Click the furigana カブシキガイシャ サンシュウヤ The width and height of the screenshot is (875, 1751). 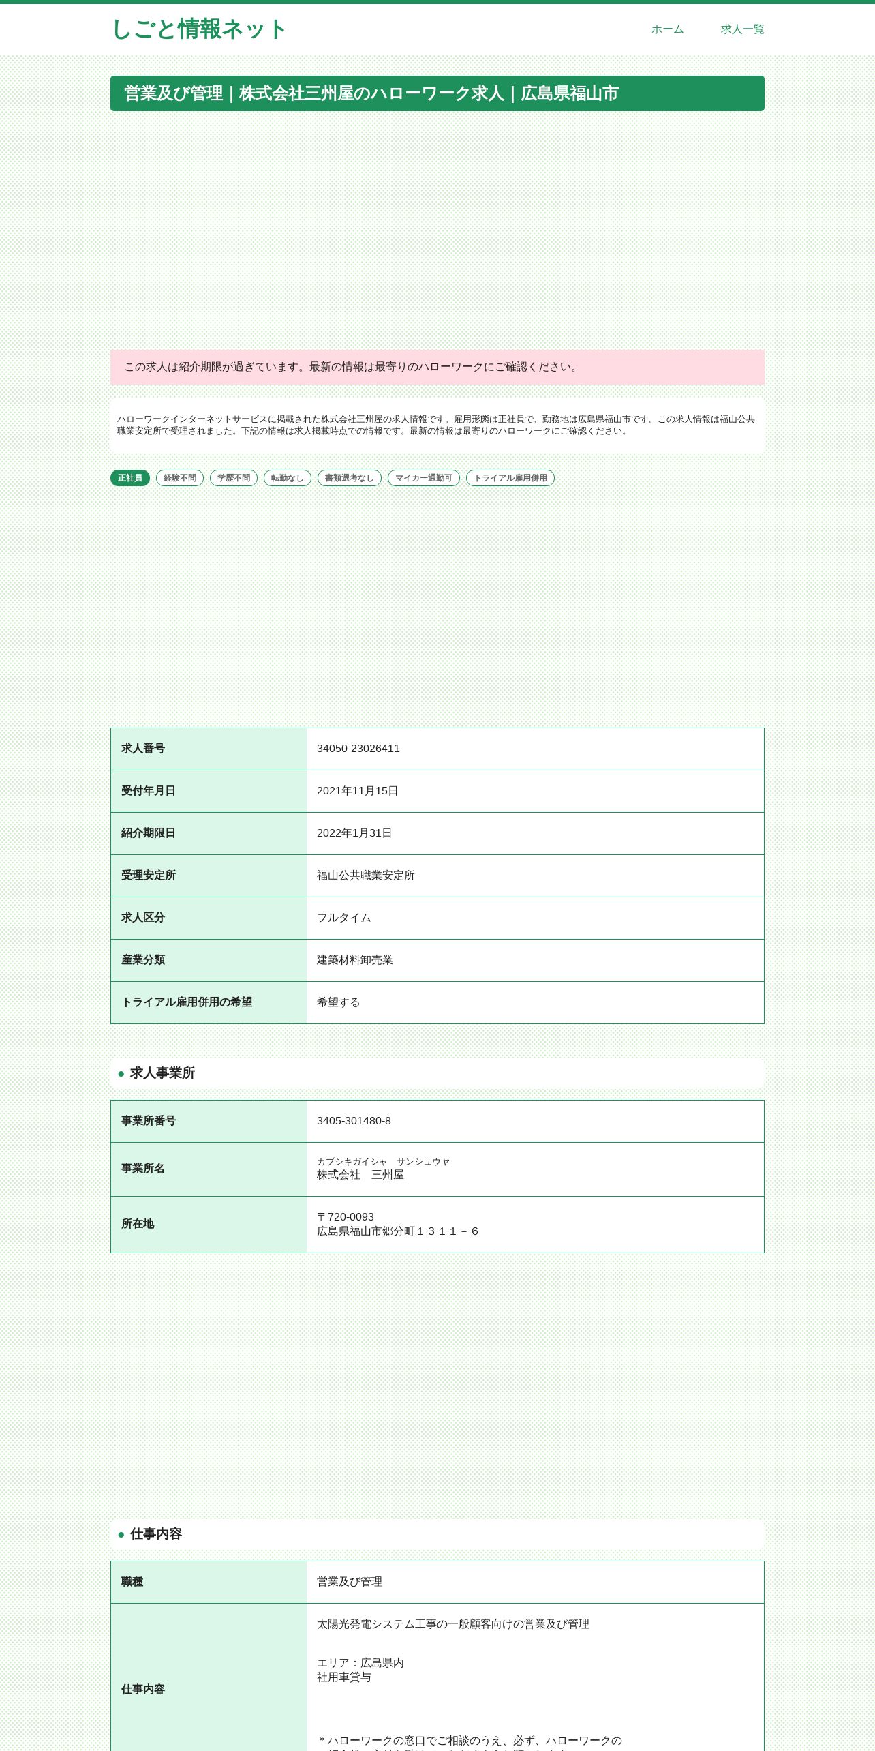point(383,1162)
